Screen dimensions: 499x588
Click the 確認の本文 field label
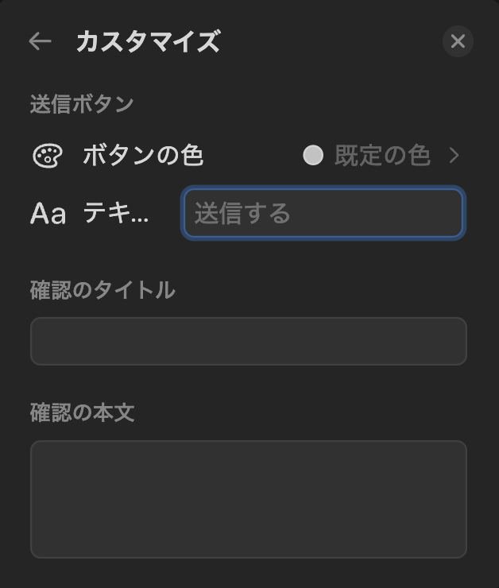point(82,413)
